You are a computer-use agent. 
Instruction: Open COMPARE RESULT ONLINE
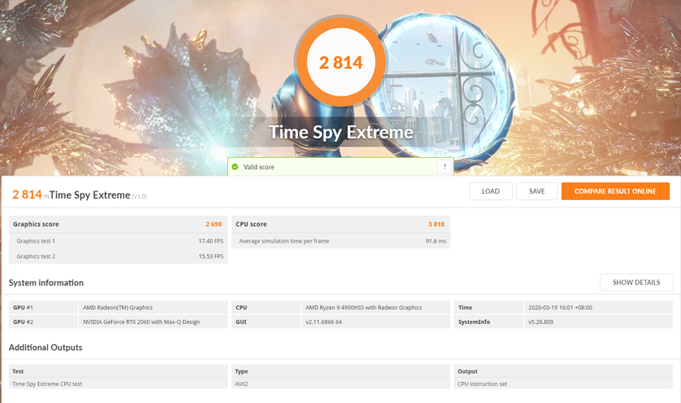point(615,191)
